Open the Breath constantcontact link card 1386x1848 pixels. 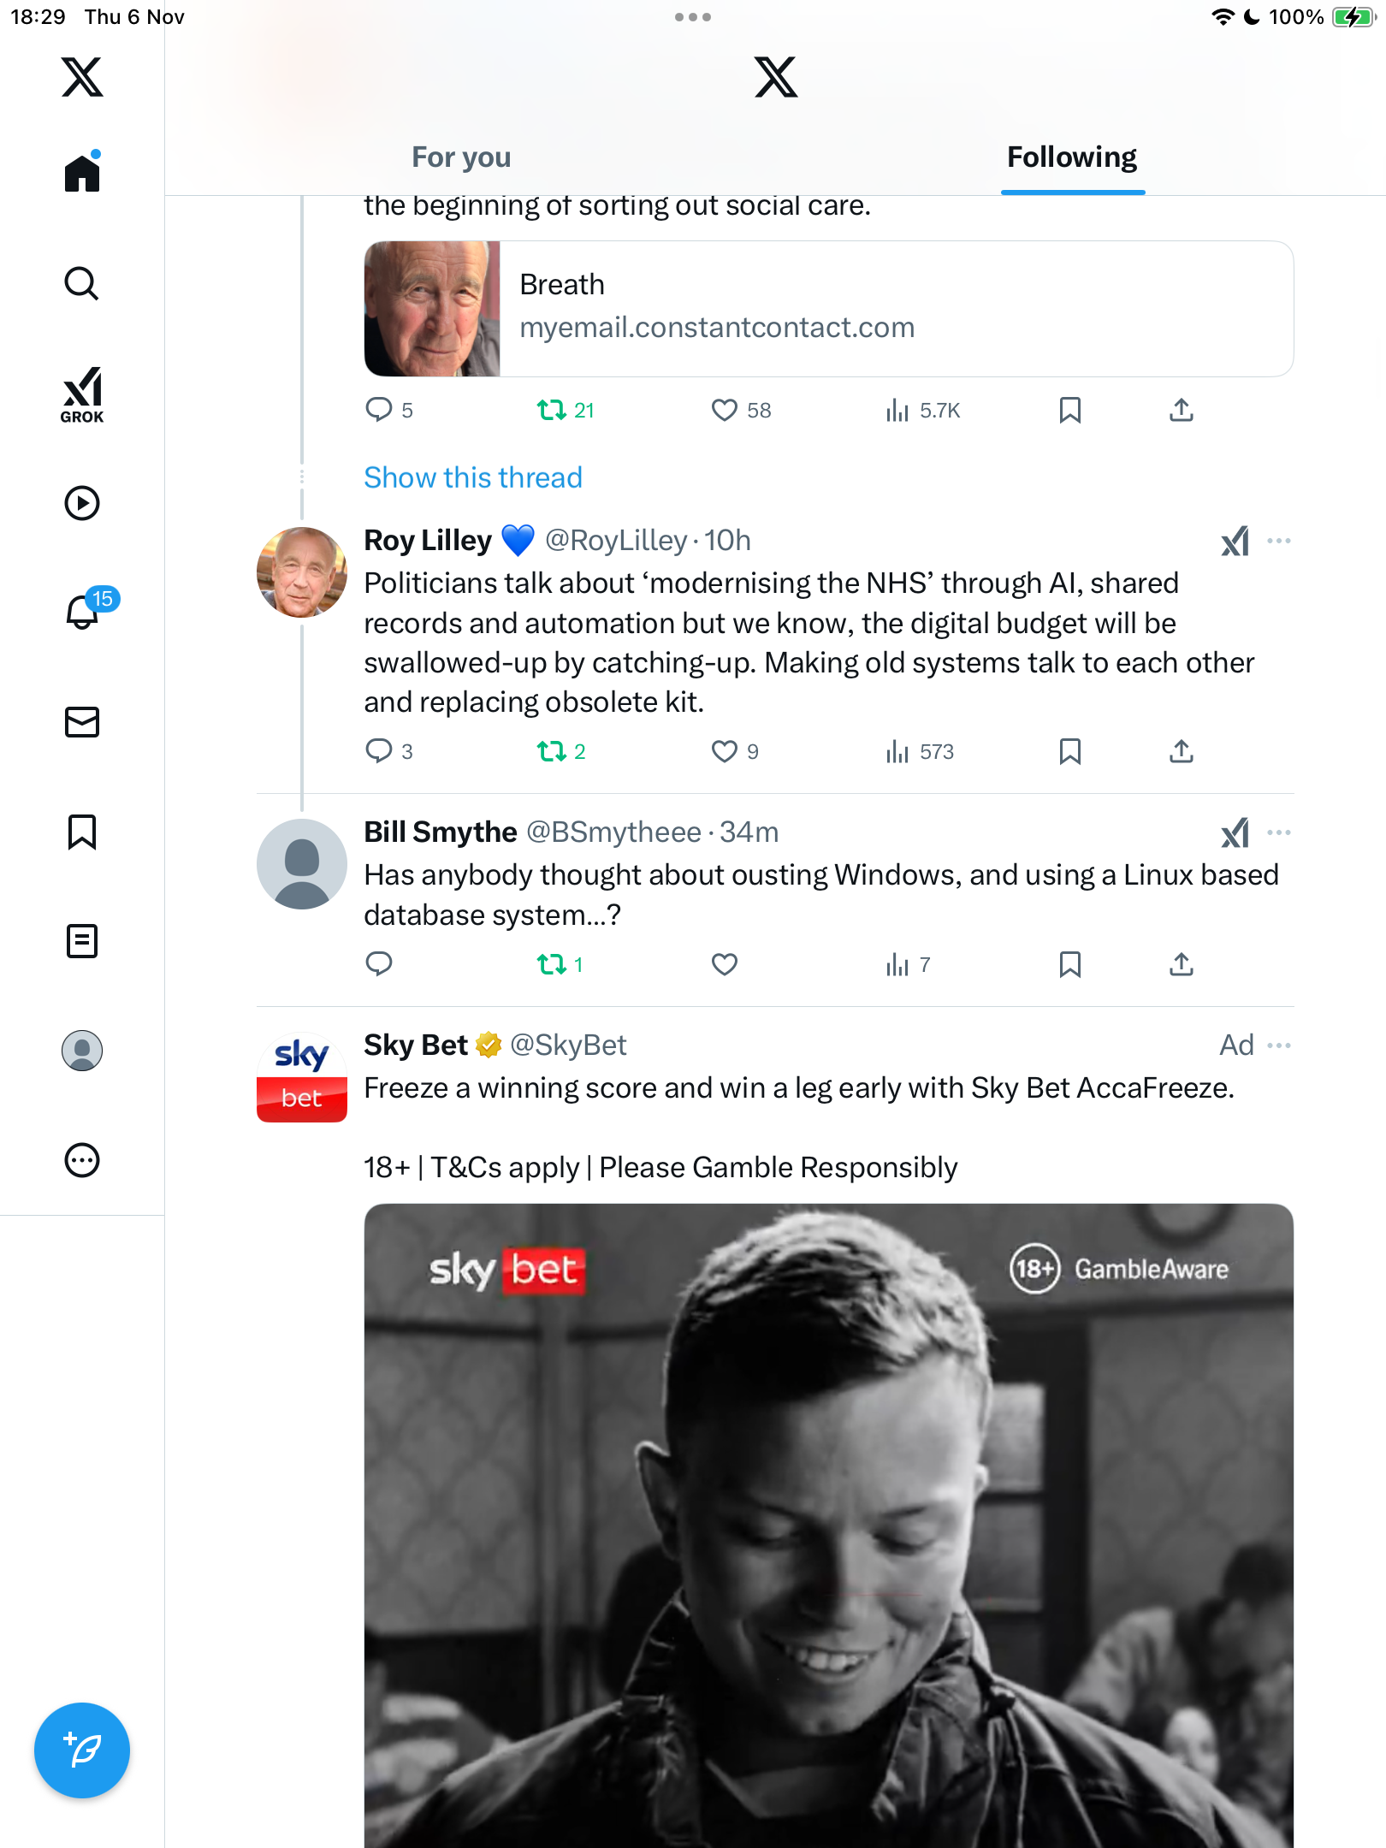click(828, 309)
